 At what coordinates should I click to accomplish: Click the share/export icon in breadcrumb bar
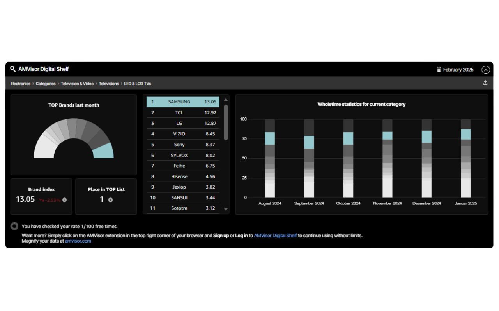485,83
